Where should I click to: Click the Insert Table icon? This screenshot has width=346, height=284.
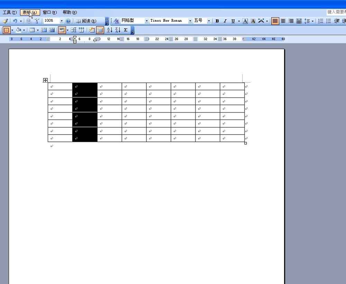pyautogui.click(x=32, y=30)
